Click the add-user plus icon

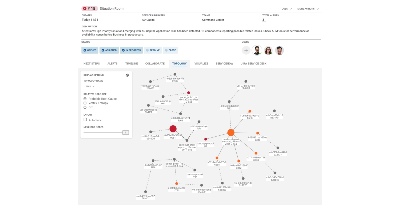pos(246,50)
